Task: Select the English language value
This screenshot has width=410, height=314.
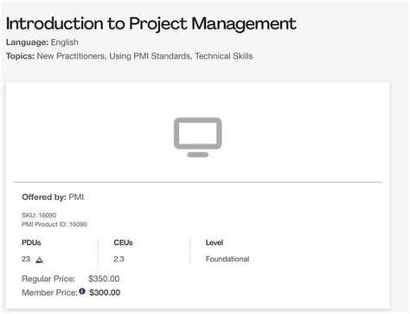Action: tap(65, 42)
